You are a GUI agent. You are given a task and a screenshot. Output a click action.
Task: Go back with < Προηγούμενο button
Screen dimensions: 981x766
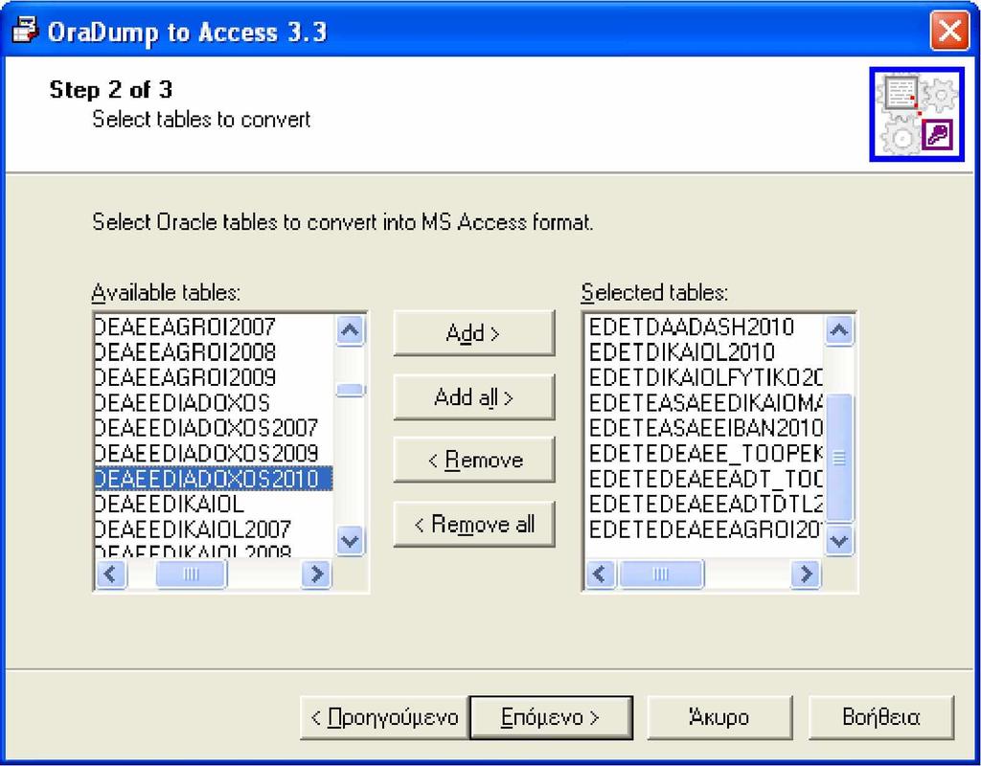[384, 717]
